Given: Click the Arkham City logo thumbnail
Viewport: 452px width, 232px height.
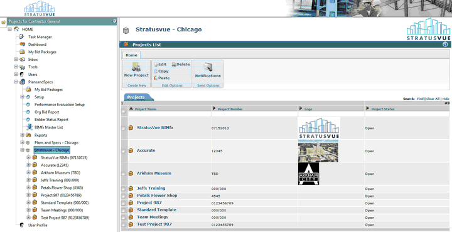Looking at the screenshot, I should pyautogui.click(x=308, y=174).
